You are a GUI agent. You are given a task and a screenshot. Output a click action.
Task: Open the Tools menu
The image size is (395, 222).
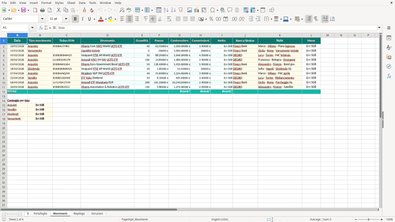92,3
